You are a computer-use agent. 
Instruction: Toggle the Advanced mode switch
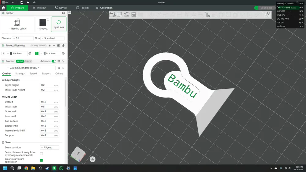(x=54, y=61)
